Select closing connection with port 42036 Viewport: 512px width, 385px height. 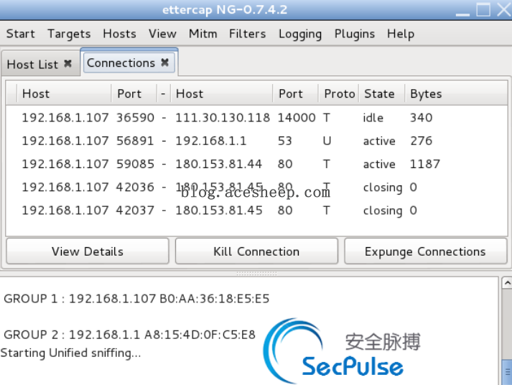(256, 187)
